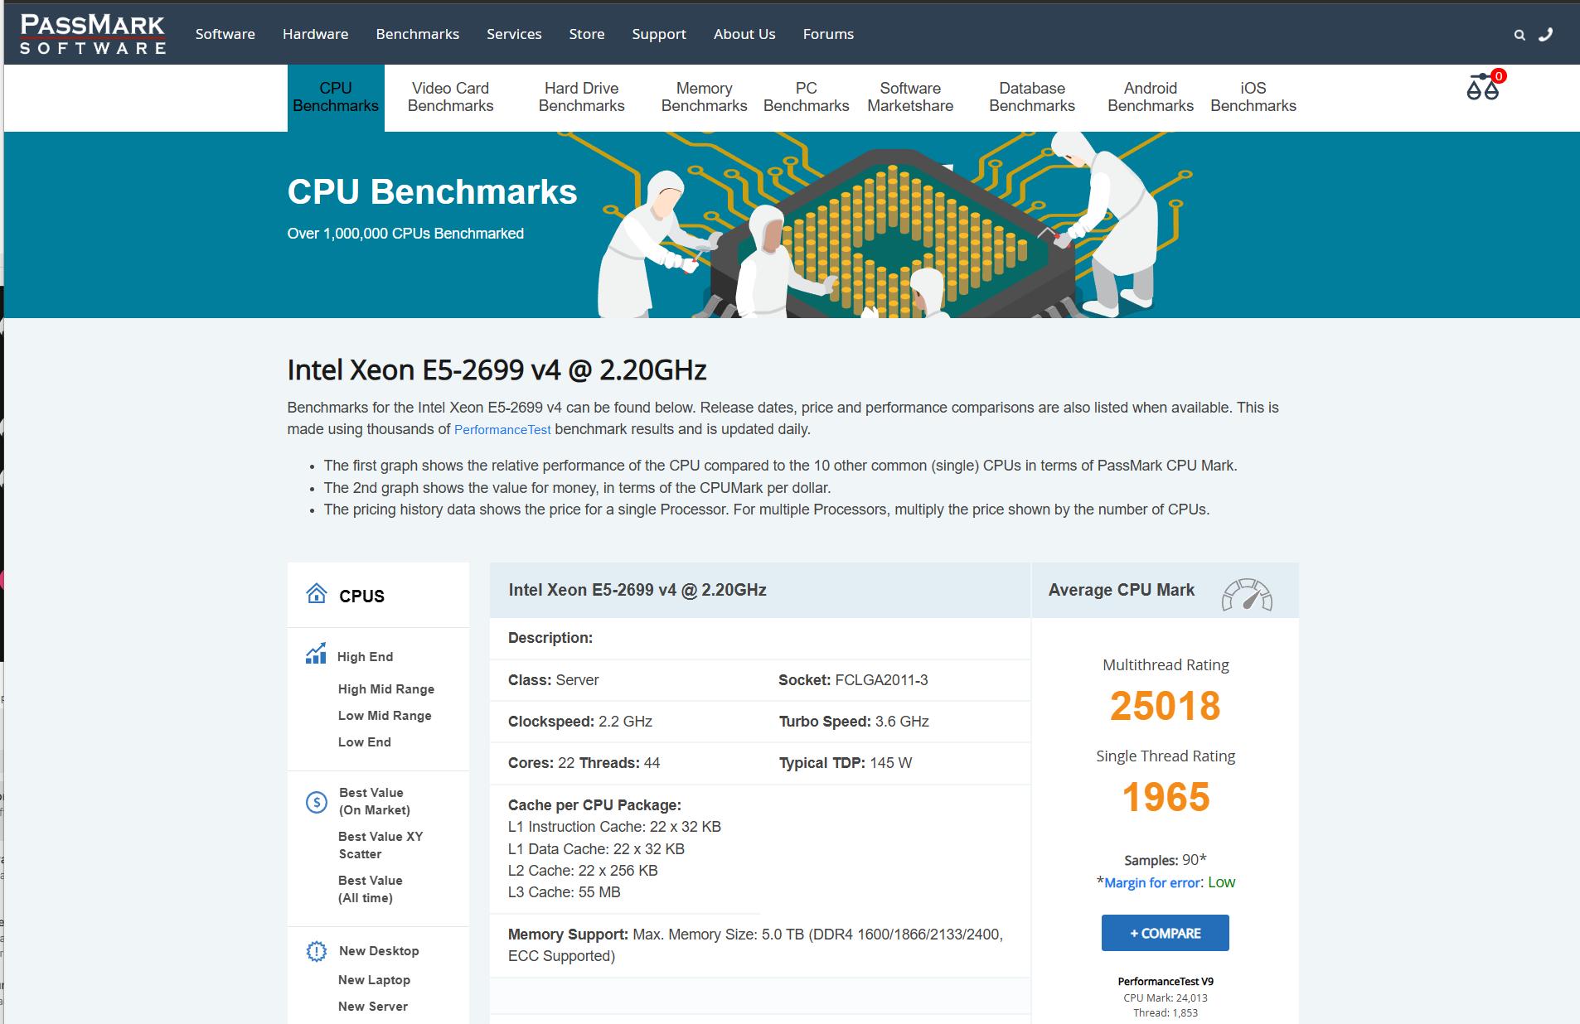Viewport: 1580px width, 1024px height.
Task: Switch to Video Card Benchmarks tab
Action: [x=450, y=97]
